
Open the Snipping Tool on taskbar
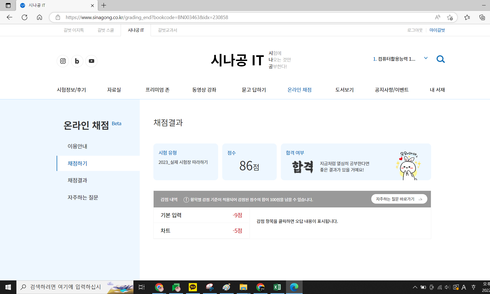pyautogui.click(x=210, y=287)
